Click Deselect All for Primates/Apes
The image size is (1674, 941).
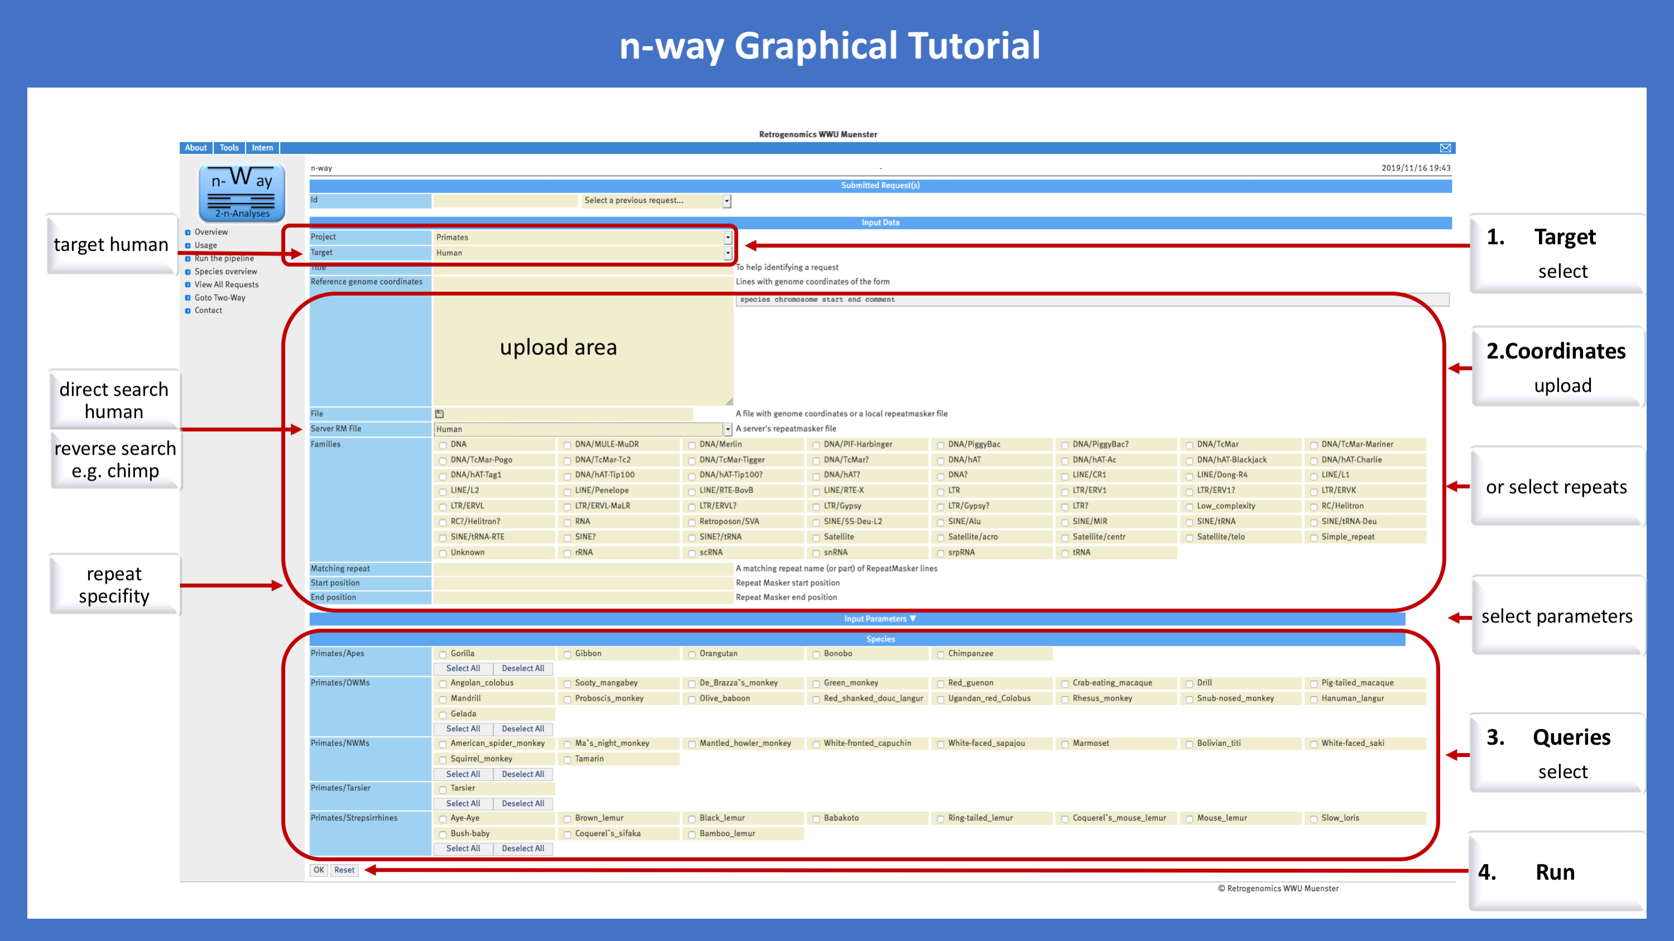(x=523, y=668)
